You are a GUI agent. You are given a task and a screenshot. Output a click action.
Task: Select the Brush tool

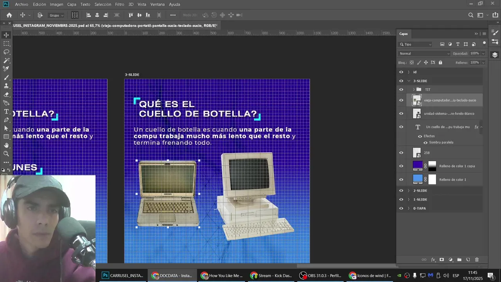6,78
